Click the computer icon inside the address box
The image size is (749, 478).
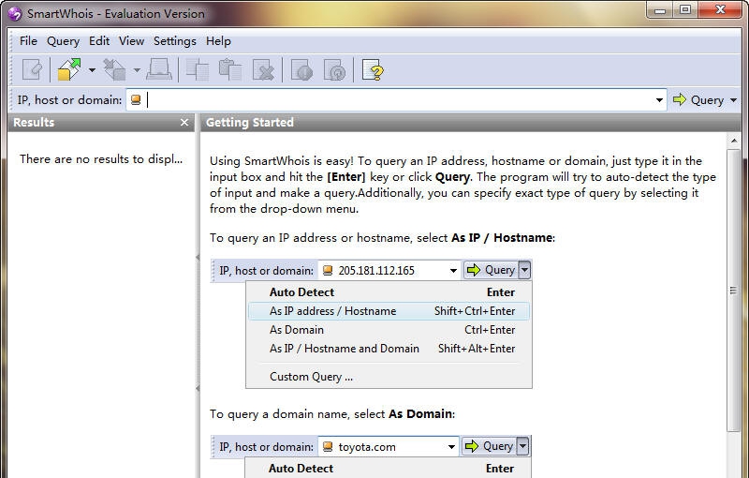click(x=136, y=99)
